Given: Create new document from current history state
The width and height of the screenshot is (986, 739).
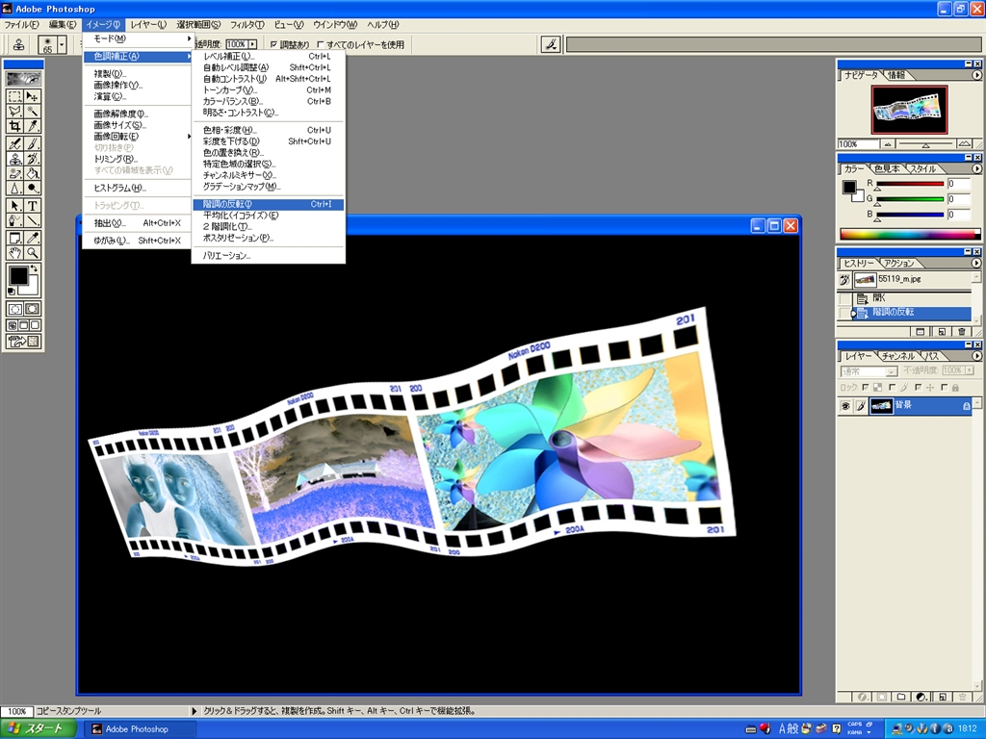Looking at the screenshot, I should click(x=921, y=332).
